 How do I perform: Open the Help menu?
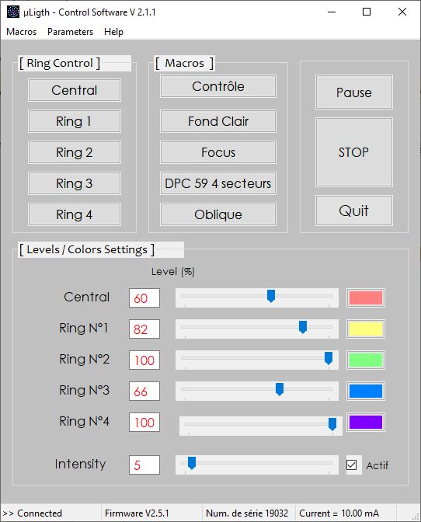pos(113,32)
